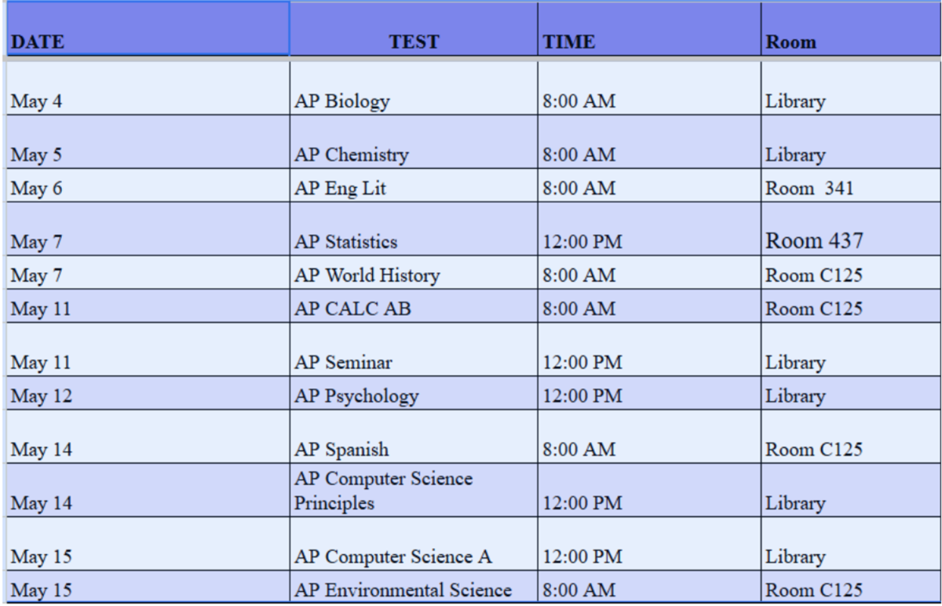Select the AP CALC AB cell

414,306
